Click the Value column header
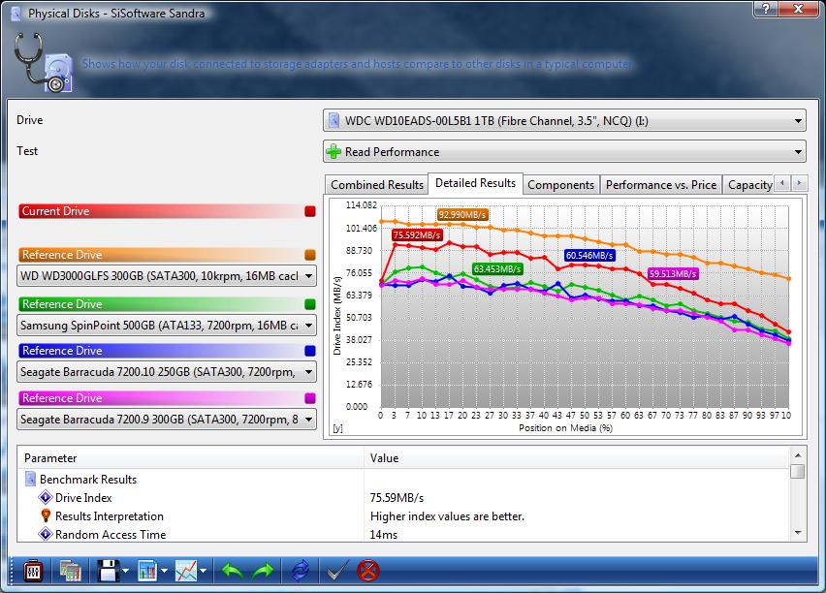This screenshot has width=826, height=593. 577,458
